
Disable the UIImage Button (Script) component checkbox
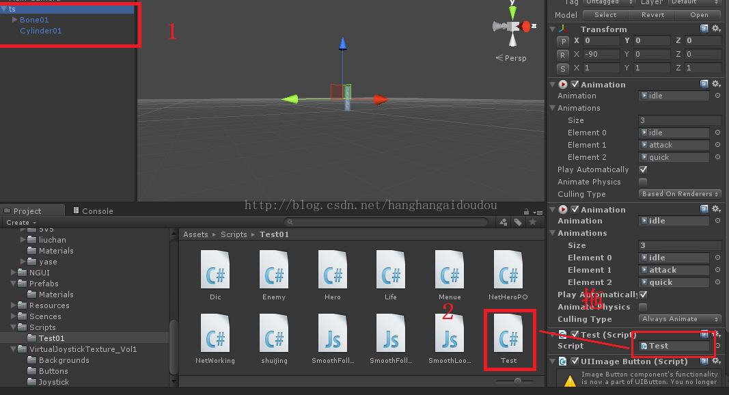tap(575, 361)
